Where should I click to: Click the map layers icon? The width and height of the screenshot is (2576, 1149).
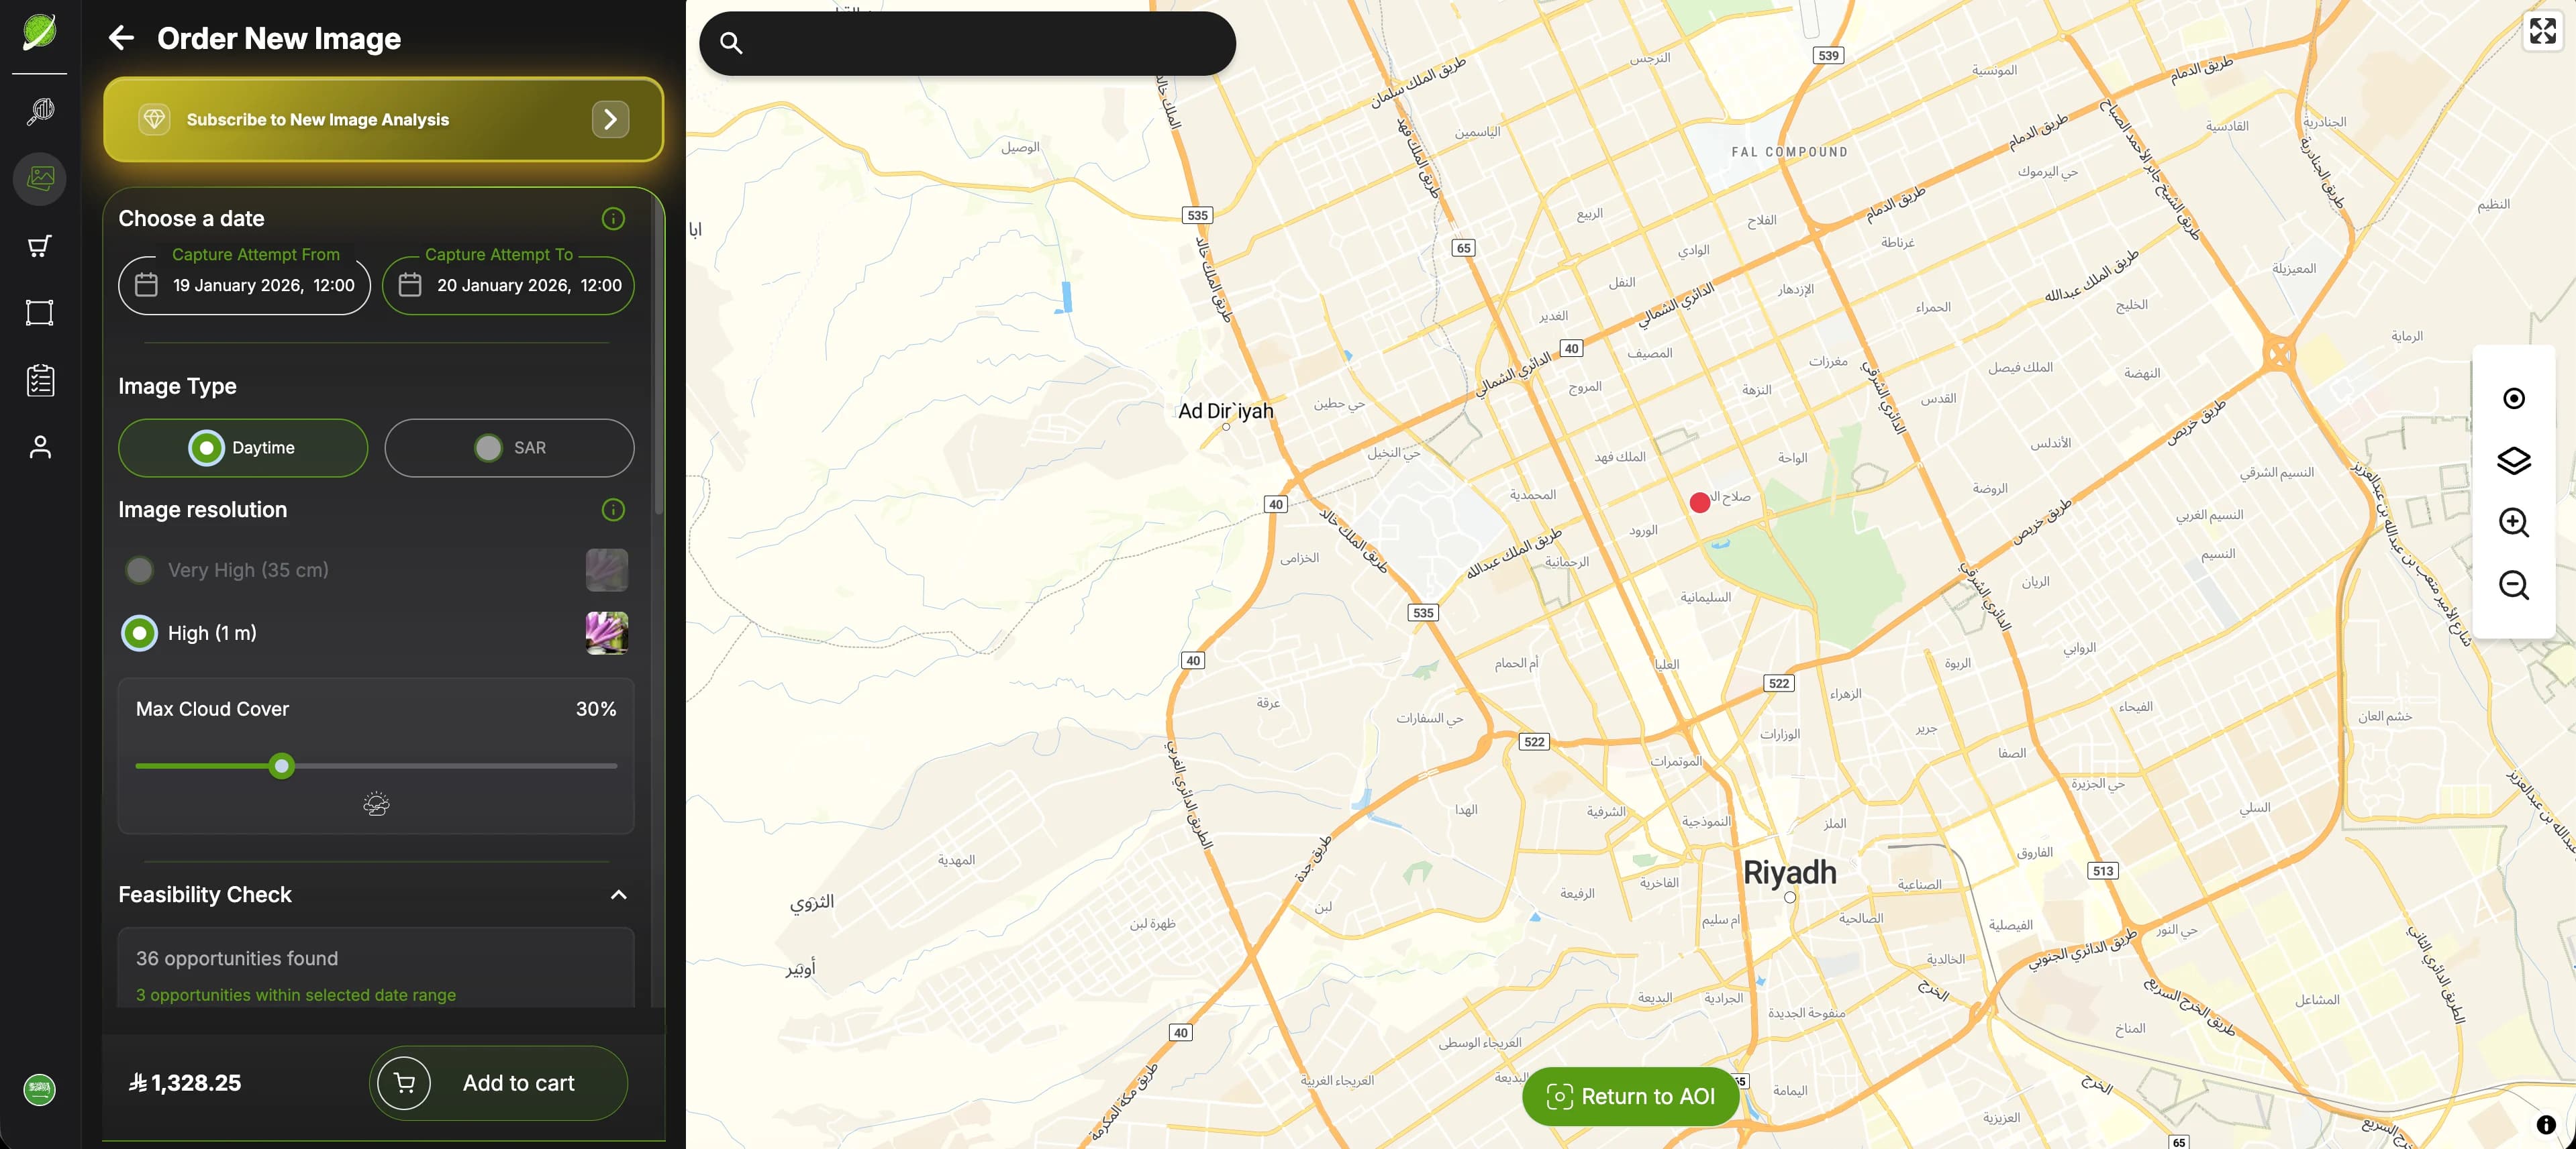pyautogui.click(x=2513, y=461)
